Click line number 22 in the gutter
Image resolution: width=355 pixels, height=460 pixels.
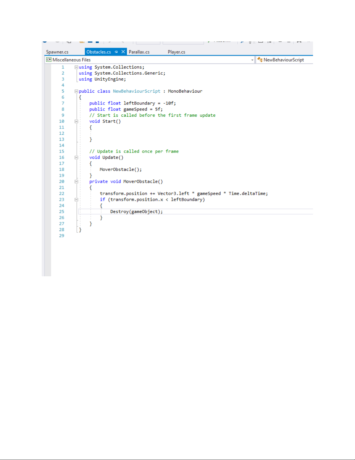[x=62, y=194]
